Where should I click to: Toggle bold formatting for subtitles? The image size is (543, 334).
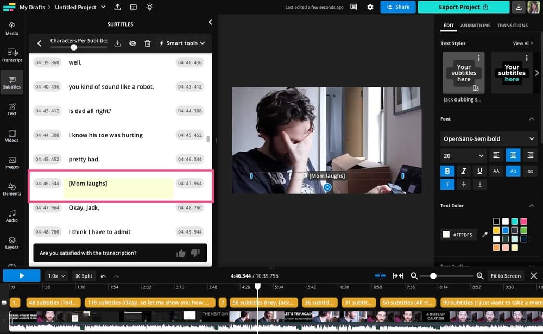click(447, 171)
